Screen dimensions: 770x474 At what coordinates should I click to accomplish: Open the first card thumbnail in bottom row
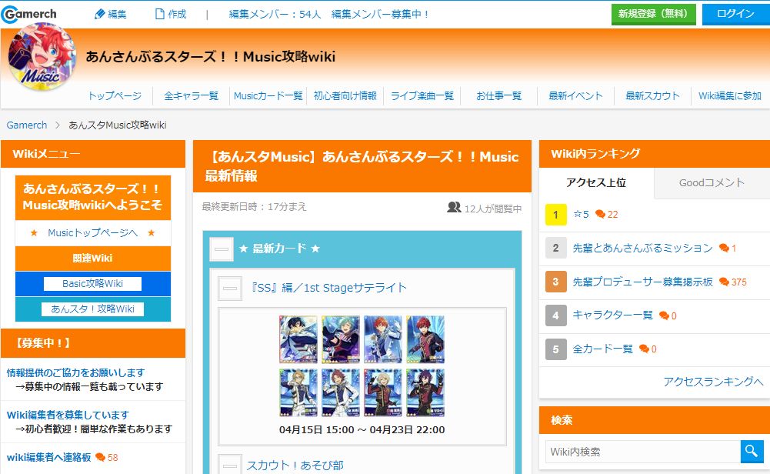(x=298, y=393)
